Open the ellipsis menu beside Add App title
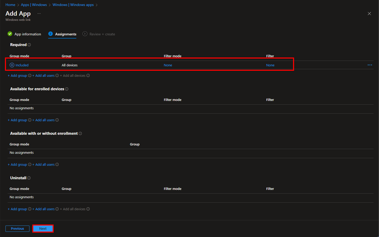The height and width of the screenshot is (237, 379). click(39, 14)
